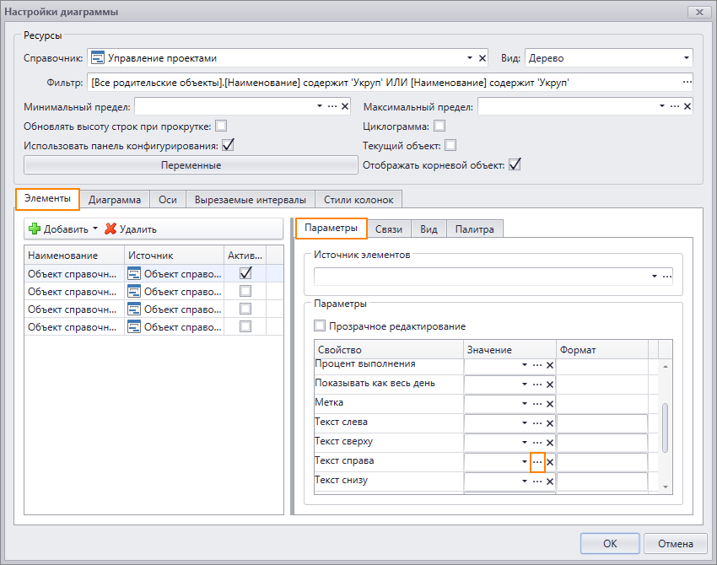Viewport: 717px width, 565px height.
Task: Click into the Текст слева Формат field
Action: (601, 423)
